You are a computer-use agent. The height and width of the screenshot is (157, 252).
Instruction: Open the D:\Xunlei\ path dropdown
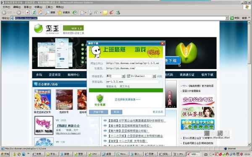pos(154,76)
